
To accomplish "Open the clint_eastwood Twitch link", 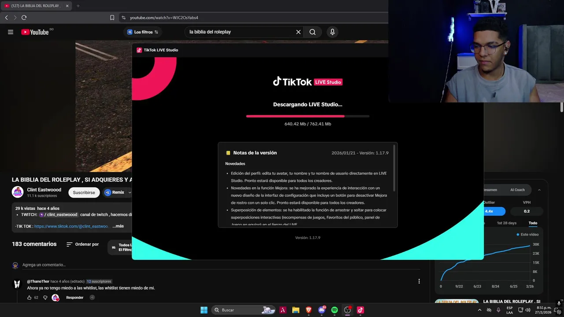I will tap(58, 214).
